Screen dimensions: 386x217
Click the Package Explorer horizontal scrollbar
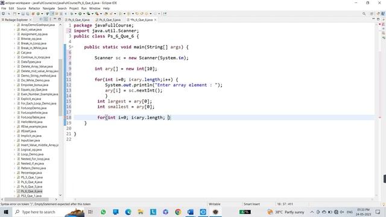coord(27,200)
